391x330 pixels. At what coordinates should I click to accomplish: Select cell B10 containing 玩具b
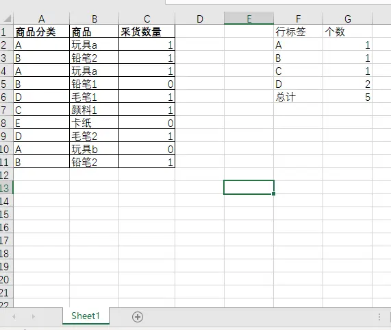pos(94,149)
